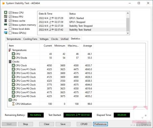Switch to the Voltages tab
153x128 pixels.
coord(44,39)
